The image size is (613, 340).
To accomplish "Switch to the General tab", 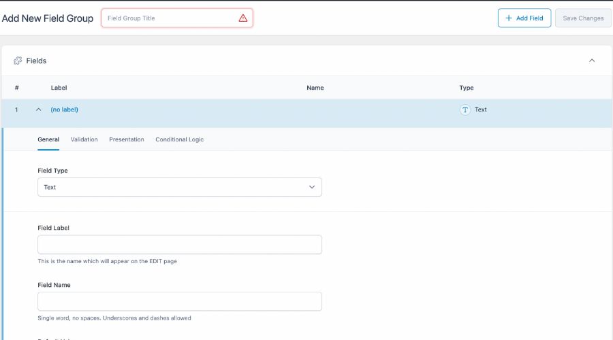I will [48, 139].
